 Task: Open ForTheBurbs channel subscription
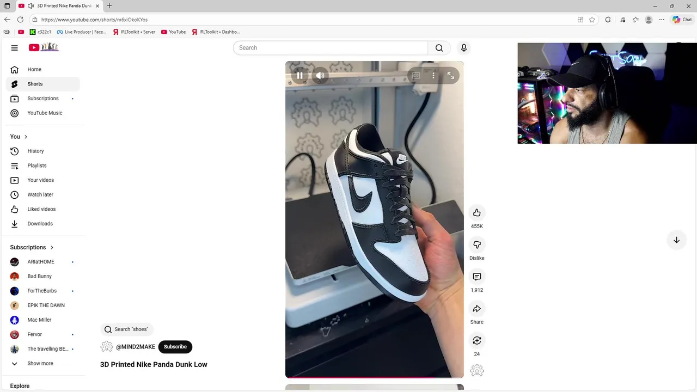43,291
